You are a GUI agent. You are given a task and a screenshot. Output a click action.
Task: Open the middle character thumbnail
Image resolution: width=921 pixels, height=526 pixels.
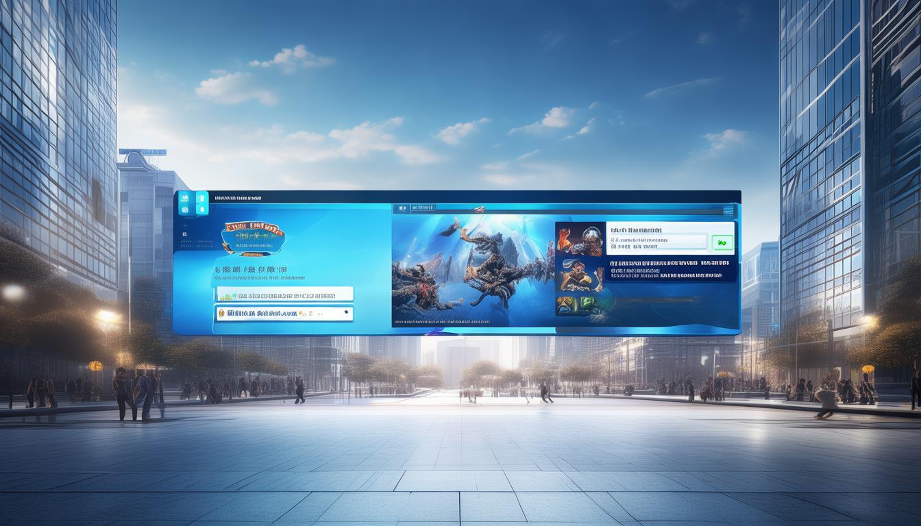[x=579, y=275]
